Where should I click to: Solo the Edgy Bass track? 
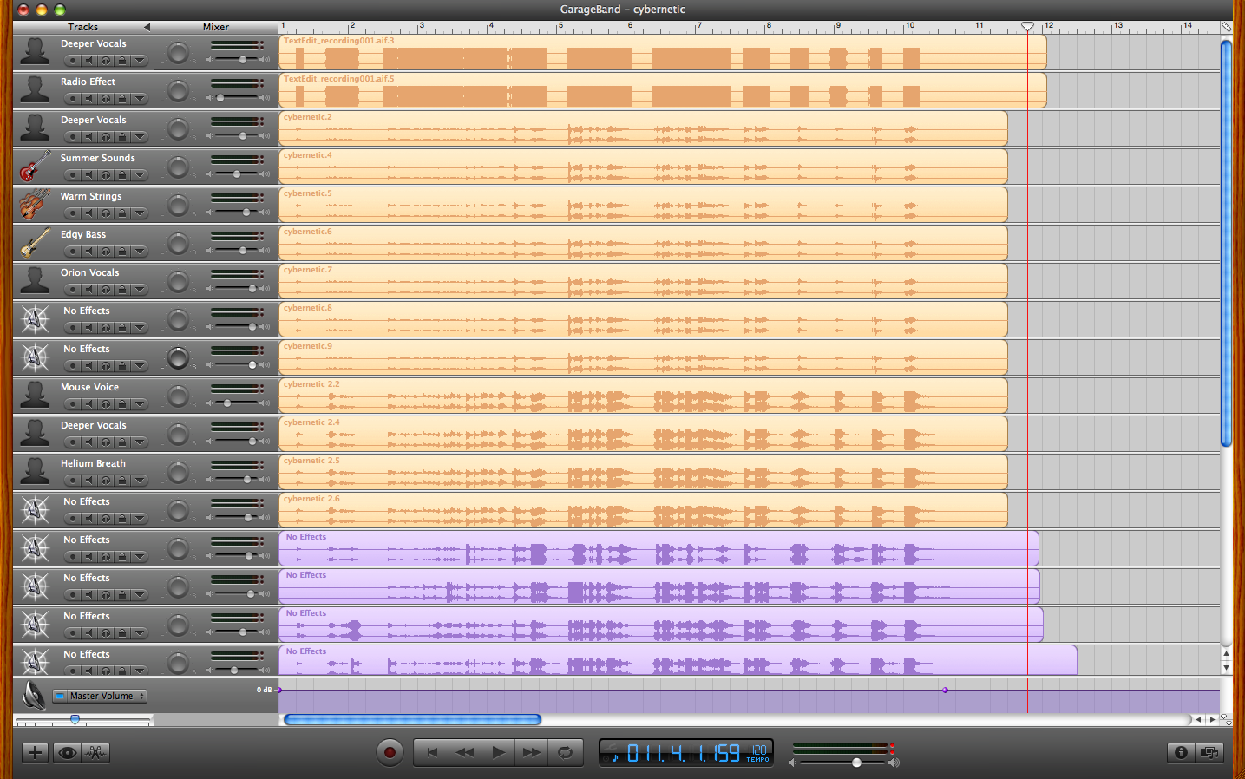(106, 252)
